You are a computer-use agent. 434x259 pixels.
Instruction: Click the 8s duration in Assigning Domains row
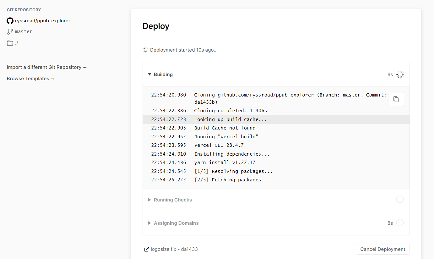point(390,223)
